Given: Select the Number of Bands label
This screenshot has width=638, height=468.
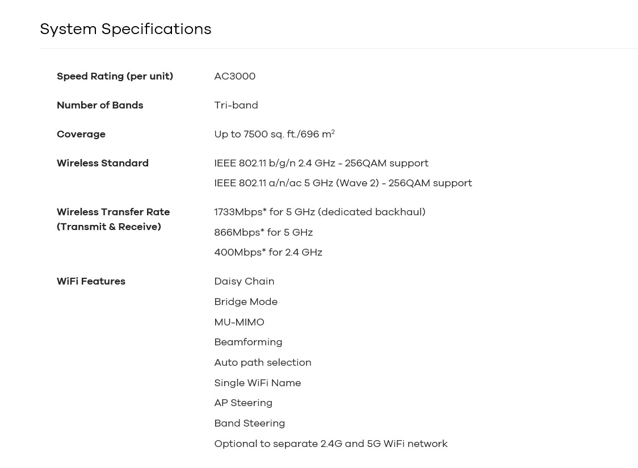Looking at the screenshot, I should click(x=100, y=105).
